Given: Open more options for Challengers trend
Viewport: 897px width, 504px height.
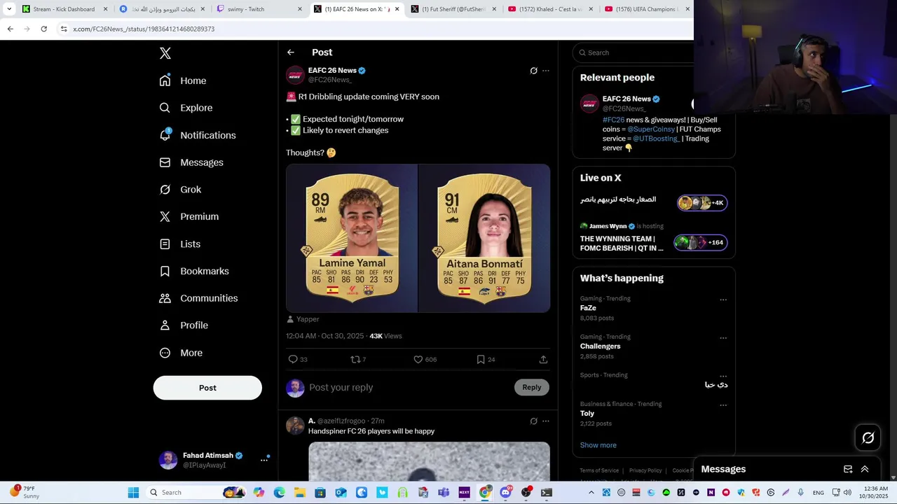Looking at the screenshot, I should pyautogui.click(x=723, y=338).
